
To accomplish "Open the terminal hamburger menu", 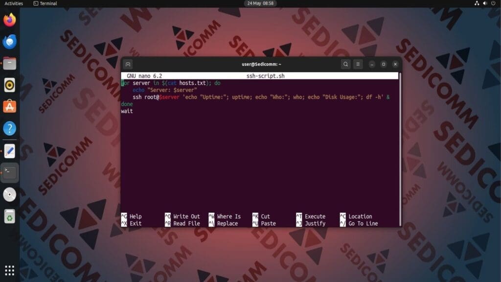I will click(358, 64).
